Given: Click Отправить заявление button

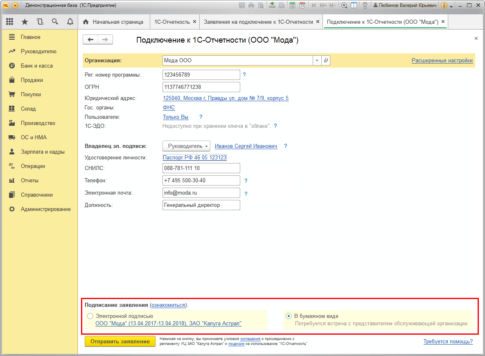Looking at the screenshot, I should pyautogui.click(x=120, y=341).
